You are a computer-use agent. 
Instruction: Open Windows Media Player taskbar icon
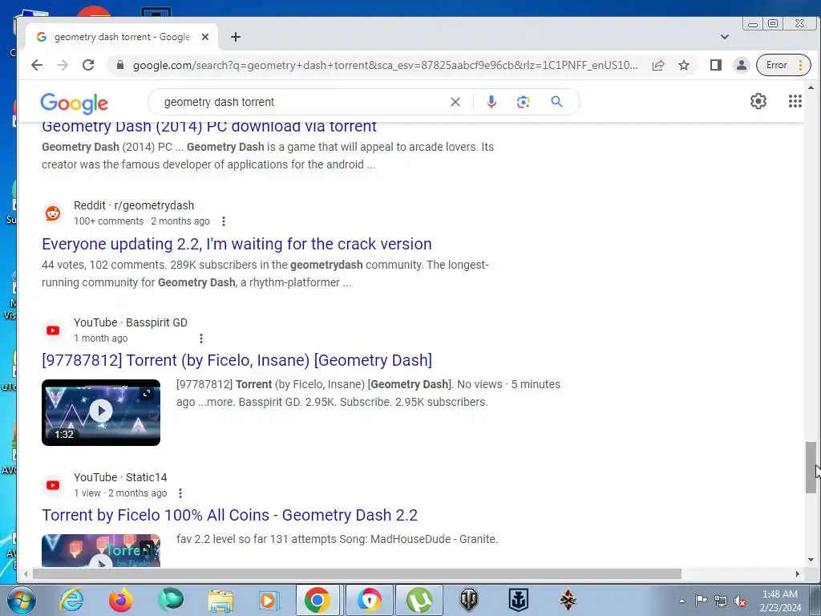[269, 600]
